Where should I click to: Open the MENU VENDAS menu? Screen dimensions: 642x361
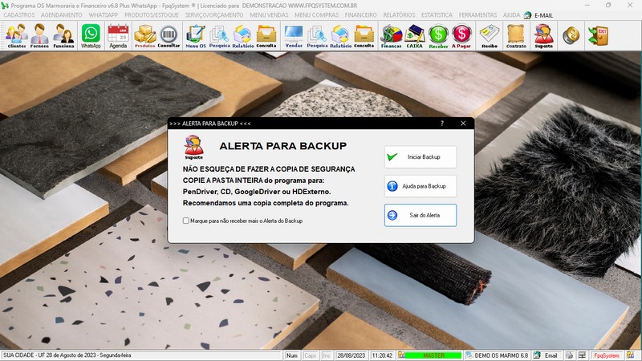269,15
